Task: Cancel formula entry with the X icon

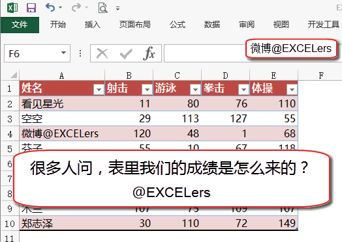Action: pyautogui.click(x=102, y=53)
